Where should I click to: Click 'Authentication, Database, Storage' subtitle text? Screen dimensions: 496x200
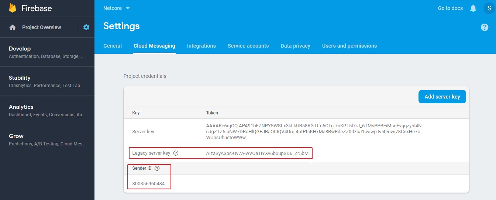[x=46, y=56]
